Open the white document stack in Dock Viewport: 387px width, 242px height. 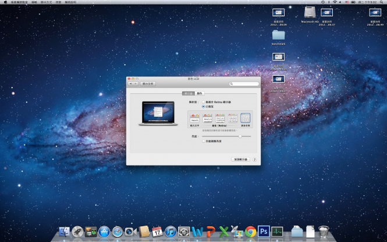click(311, 232)
